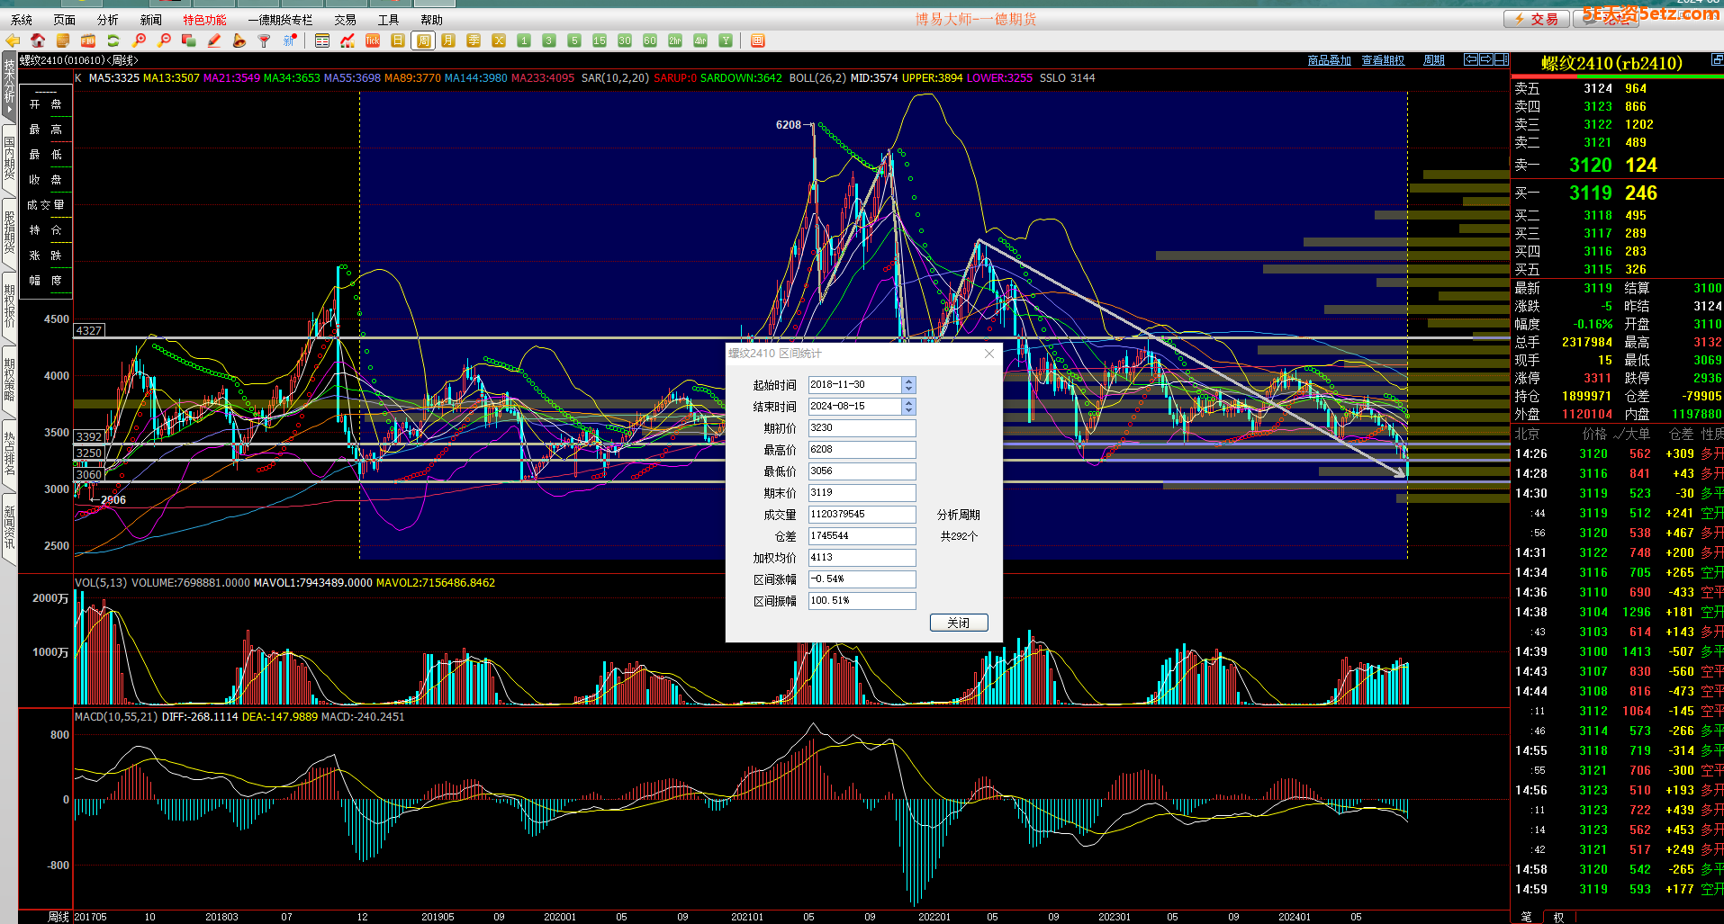Switch to Tick chart view
Viewport: 1724px width, 924px height.
[x=373, y=40]
